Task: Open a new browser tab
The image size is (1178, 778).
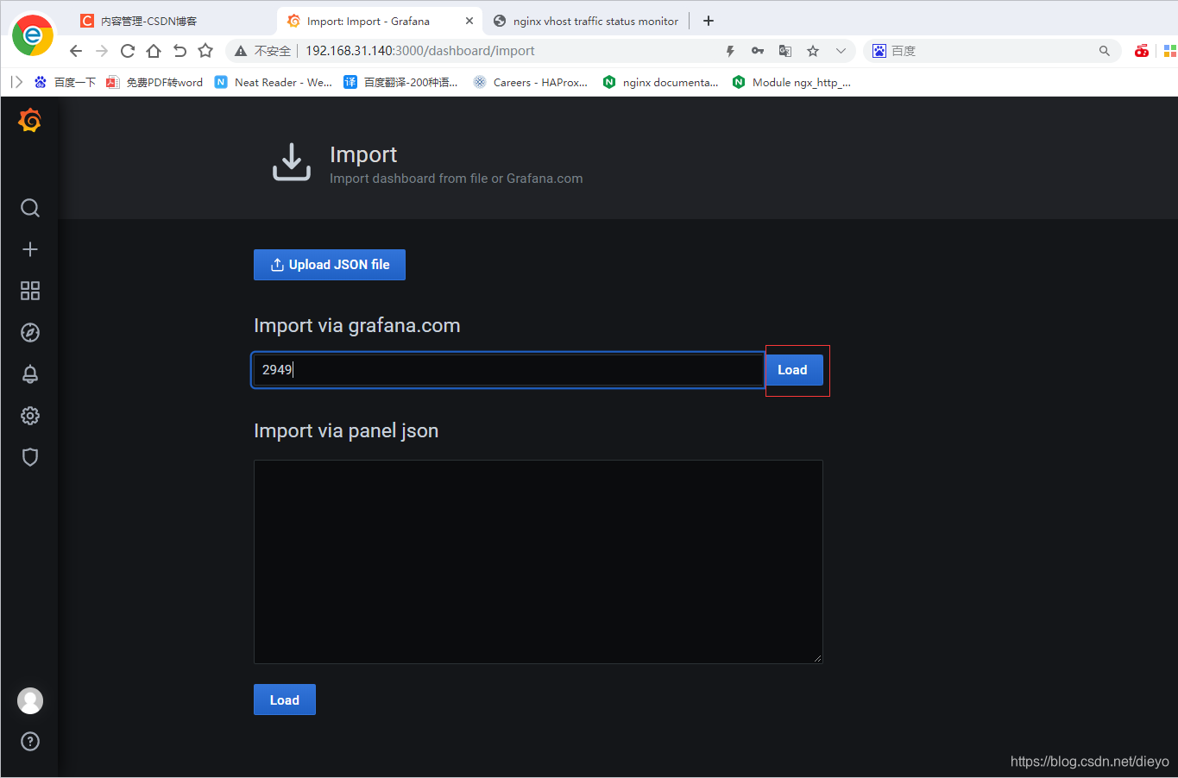Action: pyautogui.click(x=709, y=21)
